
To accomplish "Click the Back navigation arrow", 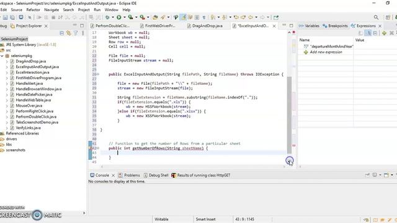I will [x=251, y=17].
